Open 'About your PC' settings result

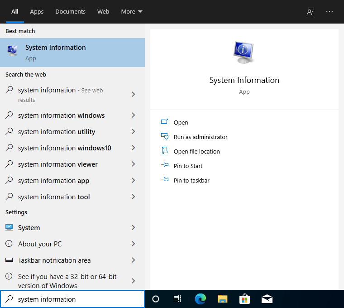pos(72,244)
